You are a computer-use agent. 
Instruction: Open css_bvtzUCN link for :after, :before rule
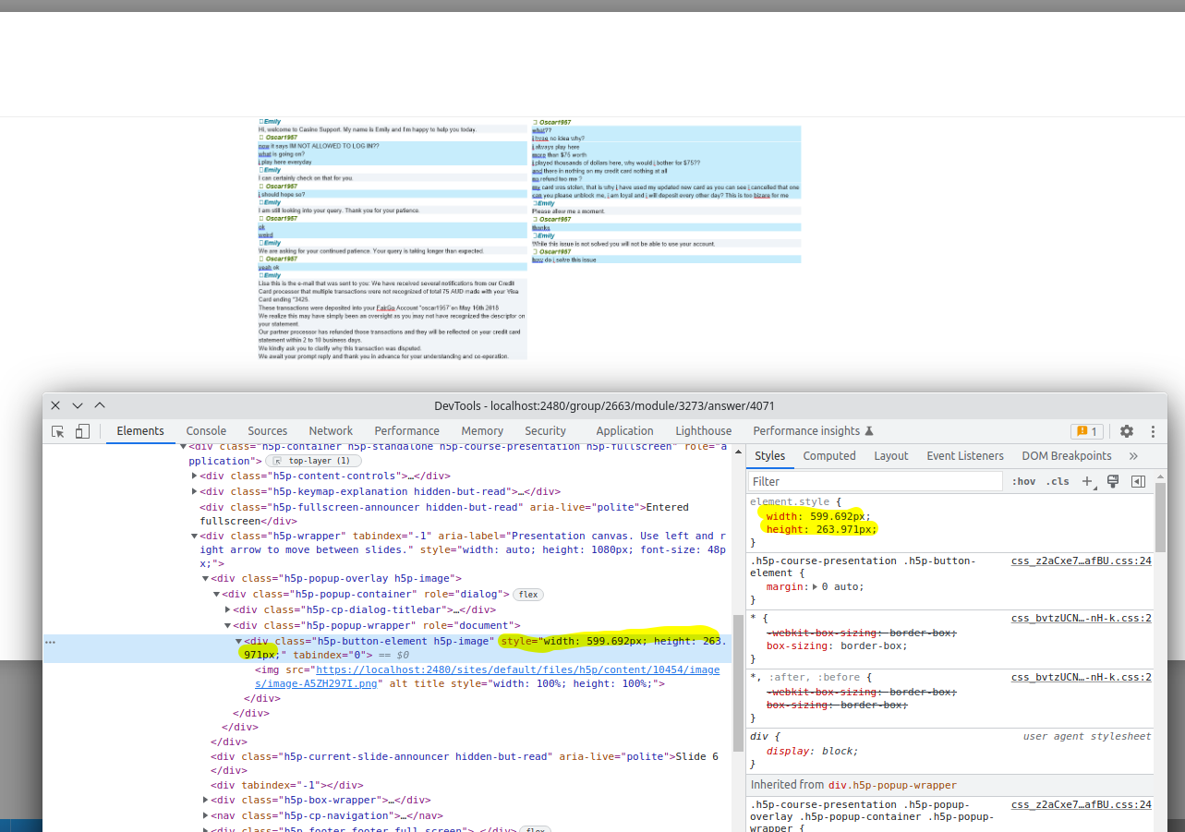point(1081,677)
